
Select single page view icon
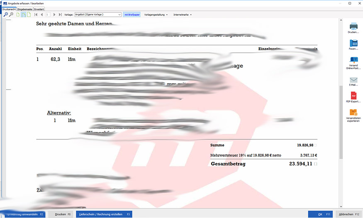tap(18, 15)
